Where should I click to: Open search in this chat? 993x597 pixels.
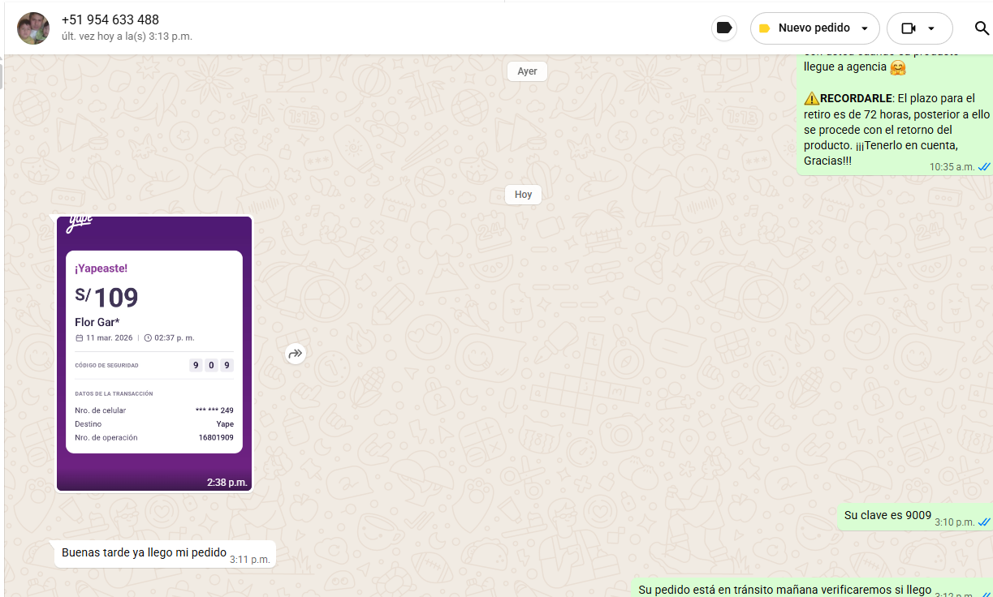982,28
